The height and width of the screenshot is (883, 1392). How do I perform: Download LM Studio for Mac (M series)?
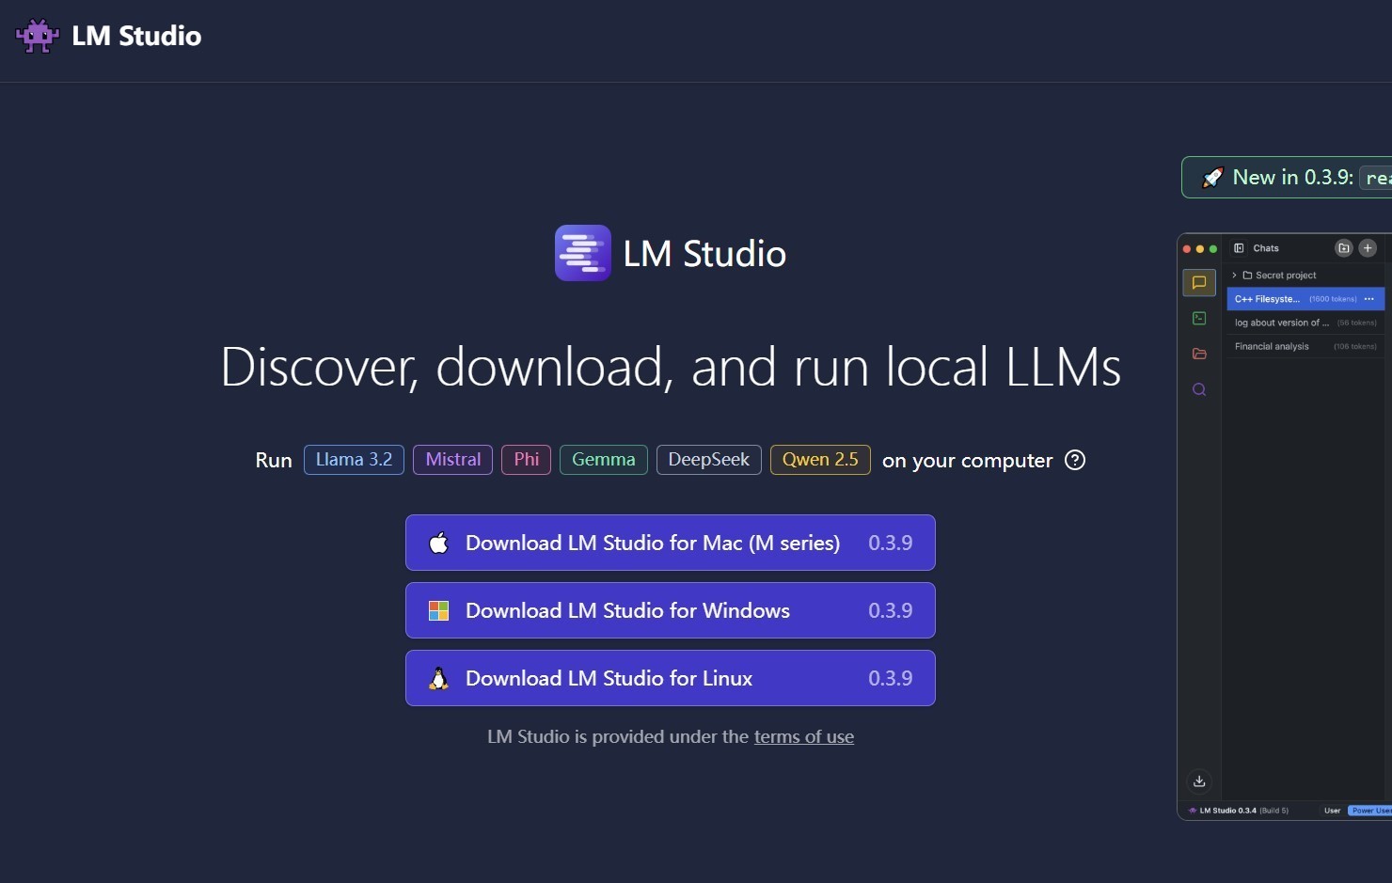coord(671,543)
